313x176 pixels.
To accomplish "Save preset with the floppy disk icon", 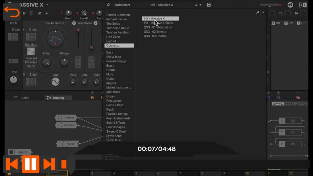I will pyautogui.click(x=208, y=5).
